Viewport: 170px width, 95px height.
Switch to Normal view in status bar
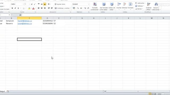[x=150, y=94]
